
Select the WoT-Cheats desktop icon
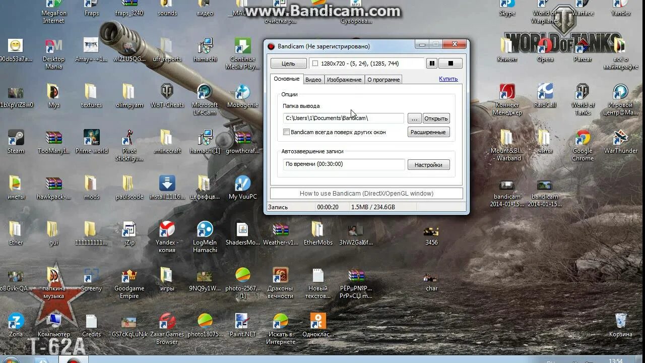pos(167,96)
